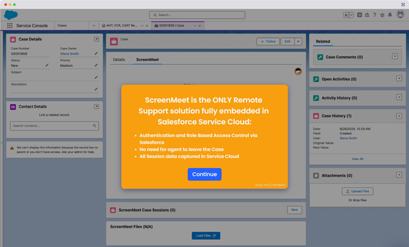Open the user profile avatar
409x247 pixels.
coord(400,14)
